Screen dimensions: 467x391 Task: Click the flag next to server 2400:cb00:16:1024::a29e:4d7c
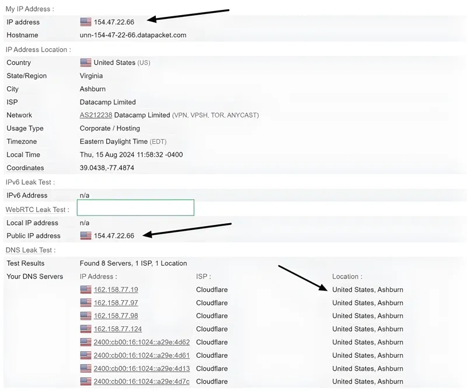tap(85, 382)
